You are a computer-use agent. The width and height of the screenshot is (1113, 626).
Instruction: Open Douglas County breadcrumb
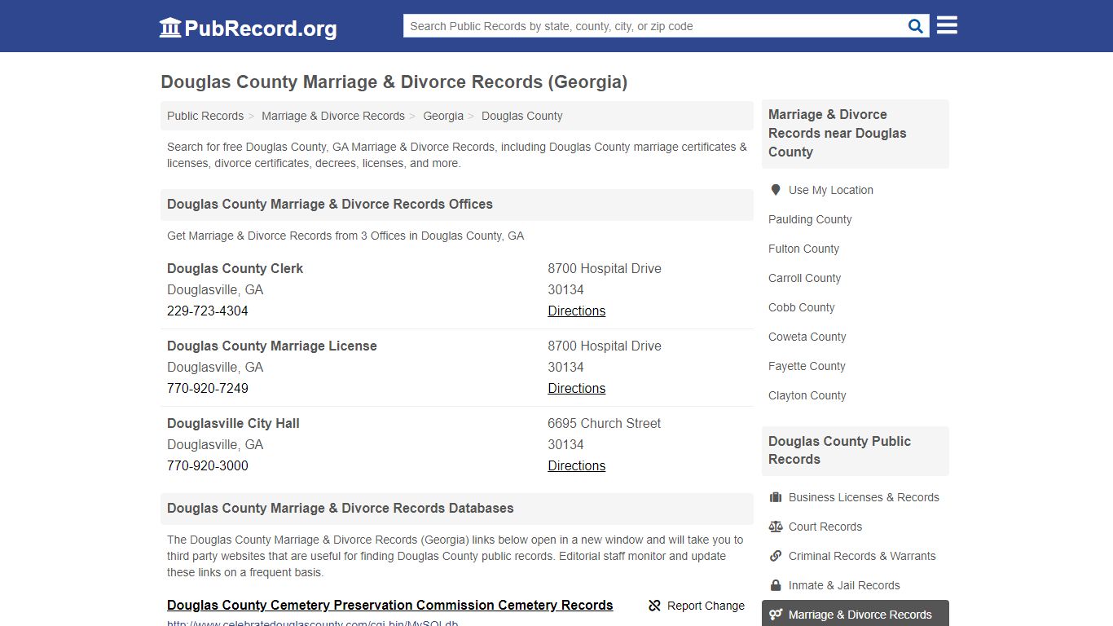coord(522,116)
